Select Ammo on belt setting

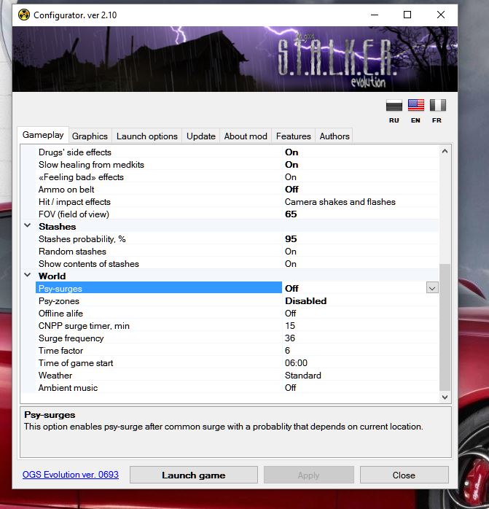[x=237, y=190]
